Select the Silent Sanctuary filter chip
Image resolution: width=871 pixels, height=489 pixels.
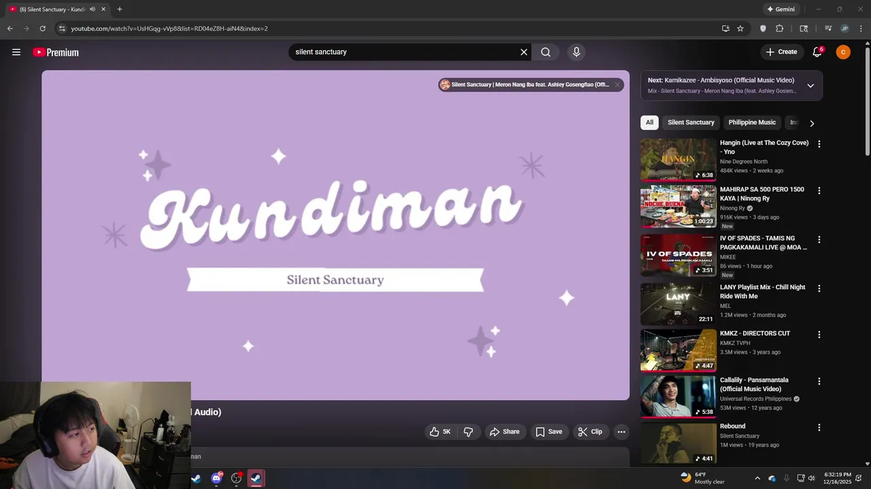pyautogui.click(x=691, y=123)
